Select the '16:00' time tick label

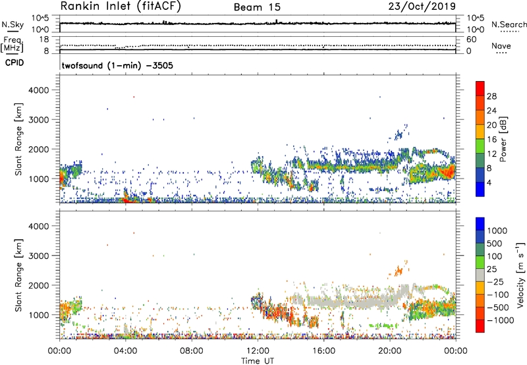click(323, 351)
